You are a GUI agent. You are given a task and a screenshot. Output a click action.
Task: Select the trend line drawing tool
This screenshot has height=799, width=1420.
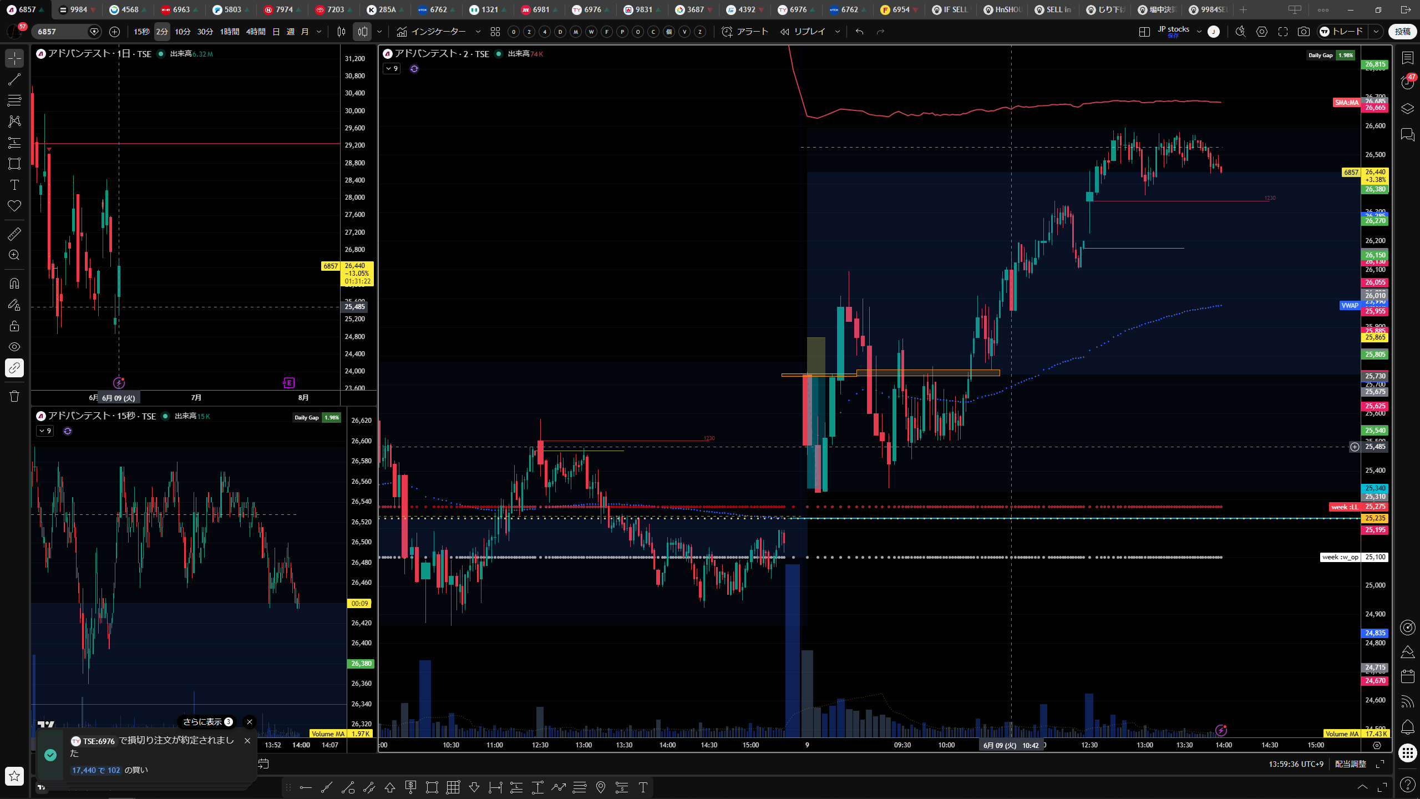14,79
